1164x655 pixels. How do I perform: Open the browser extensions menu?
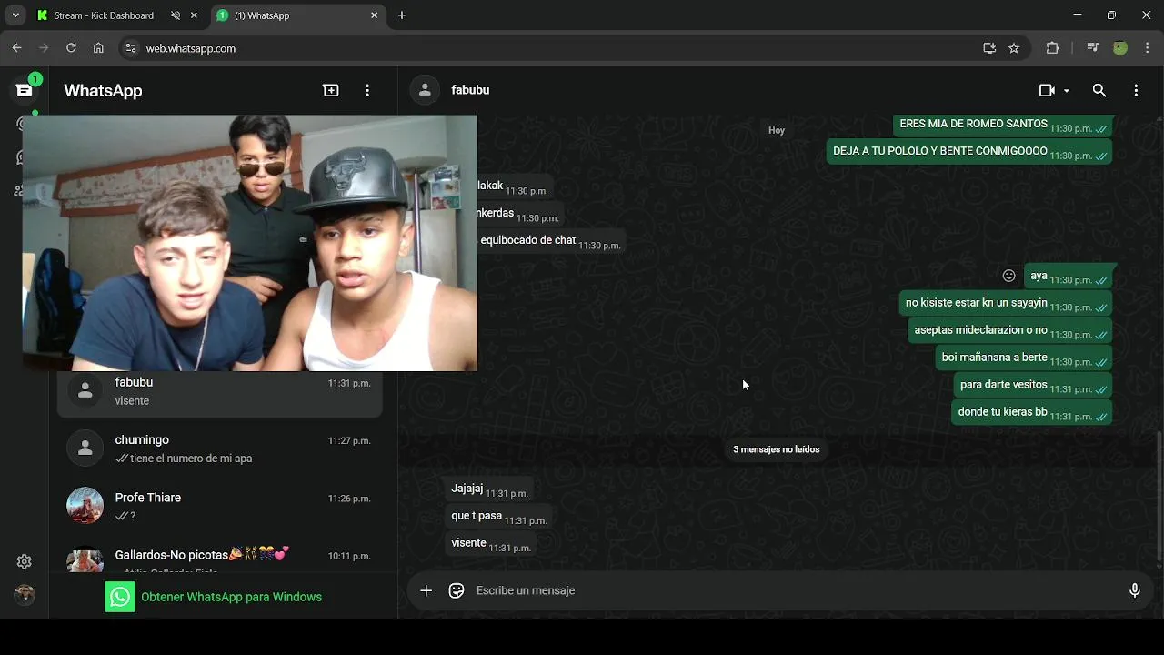[1052, 48]
